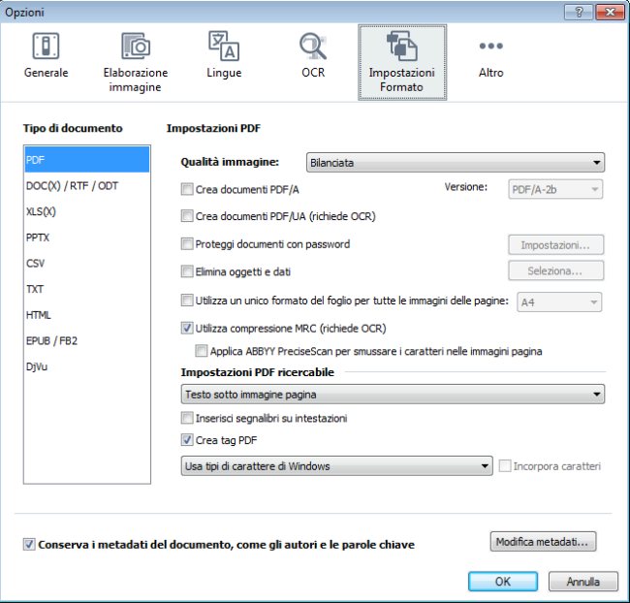This screenshot has width=630, height=603.
Task: Expand the Qualità immagine dropdown
Action: [x=455, y=163]
